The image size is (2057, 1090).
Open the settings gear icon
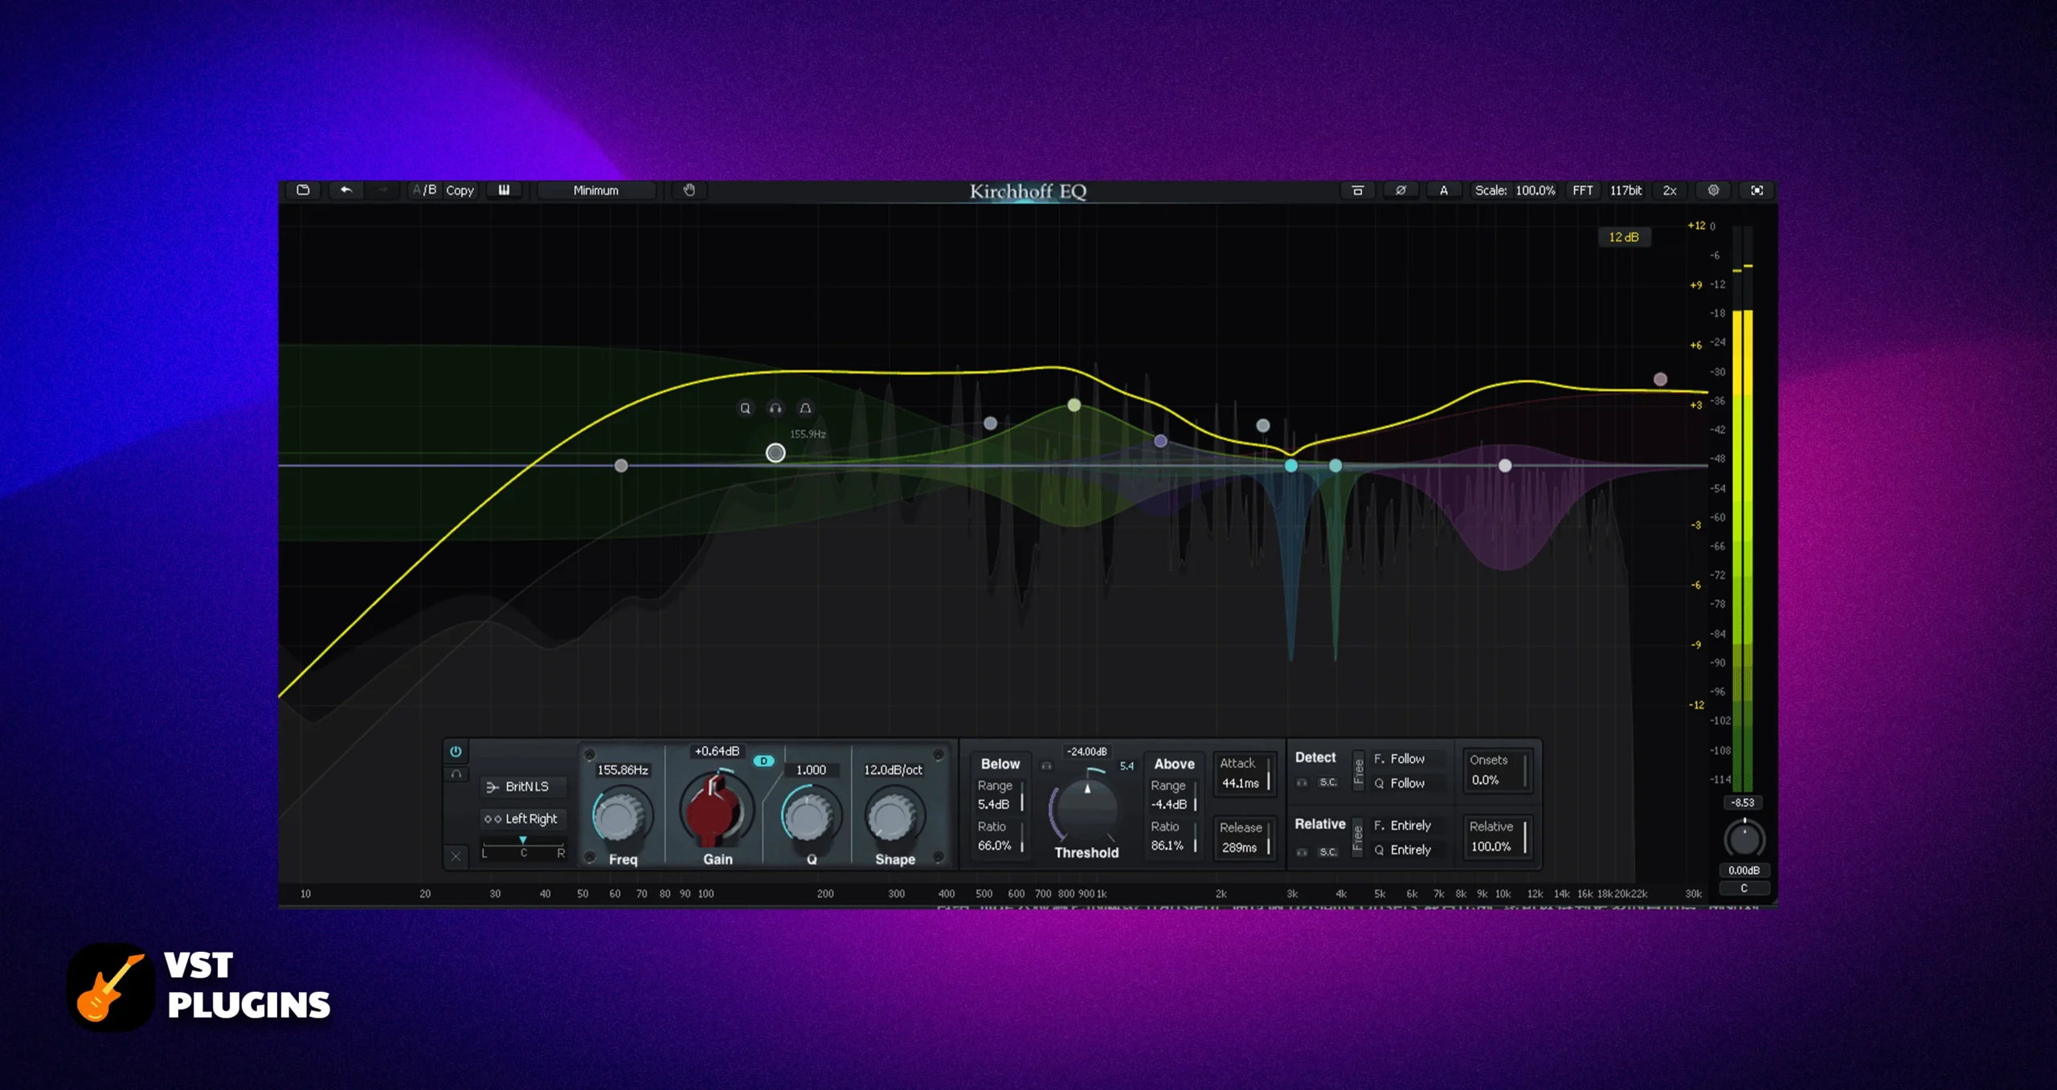pos(1713,190)
